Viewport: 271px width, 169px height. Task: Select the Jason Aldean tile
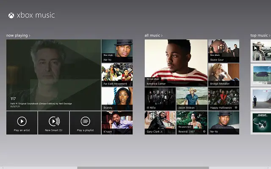coord(192,99)
